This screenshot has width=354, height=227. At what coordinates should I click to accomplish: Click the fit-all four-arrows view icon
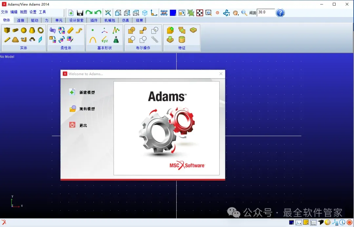[x=200, y=13]
